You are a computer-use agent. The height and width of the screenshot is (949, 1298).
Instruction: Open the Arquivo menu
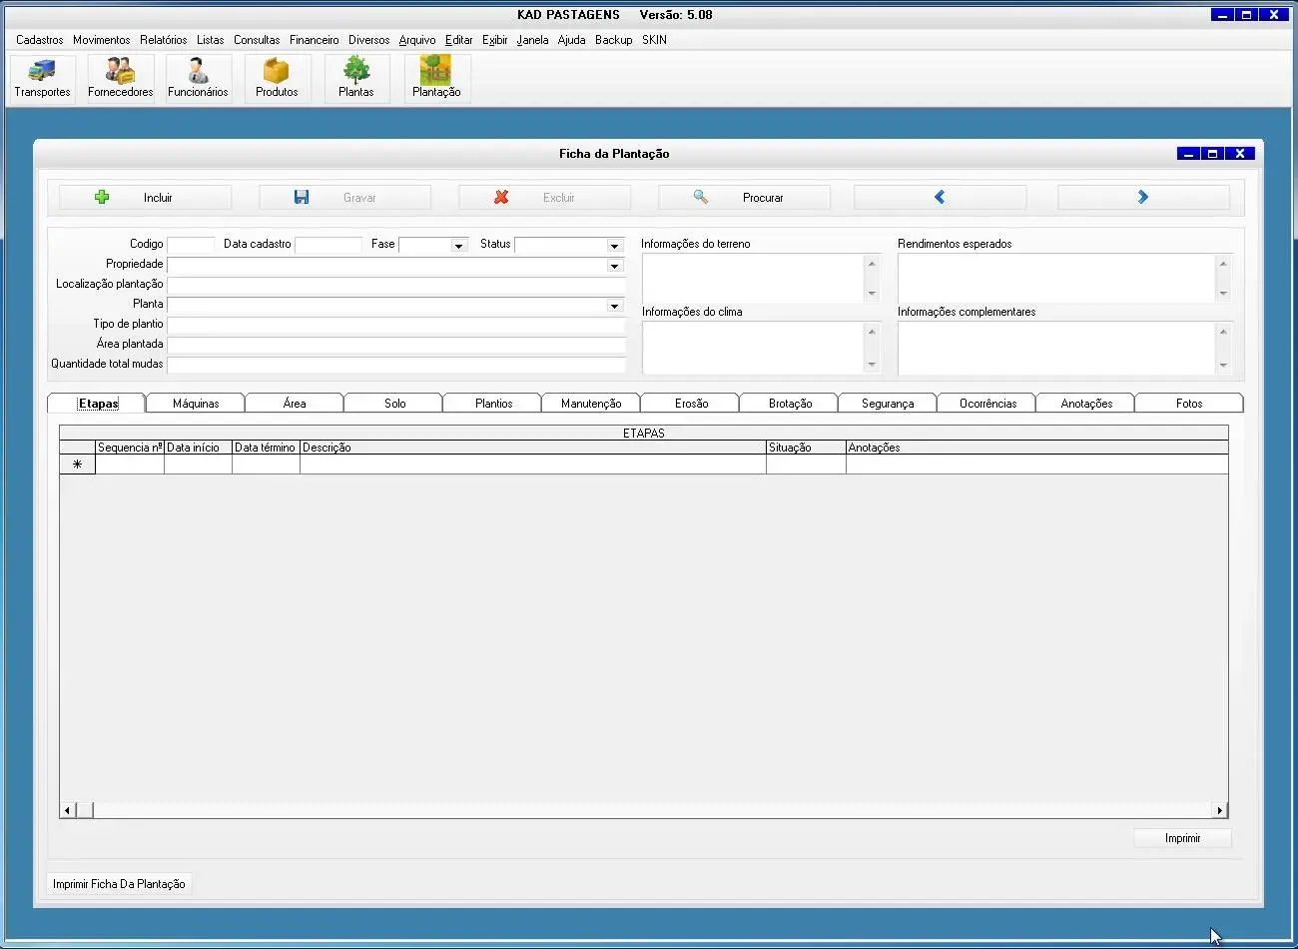click(417, 40)
